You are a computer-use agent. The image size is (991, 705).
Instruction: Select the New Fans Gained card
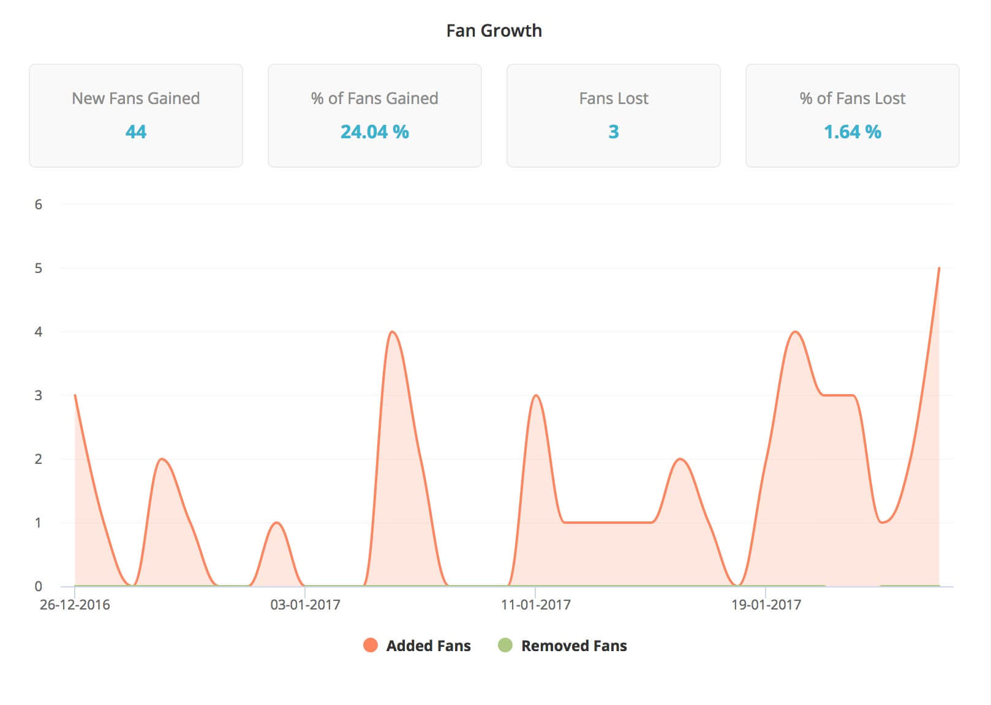tap(136, 116)
